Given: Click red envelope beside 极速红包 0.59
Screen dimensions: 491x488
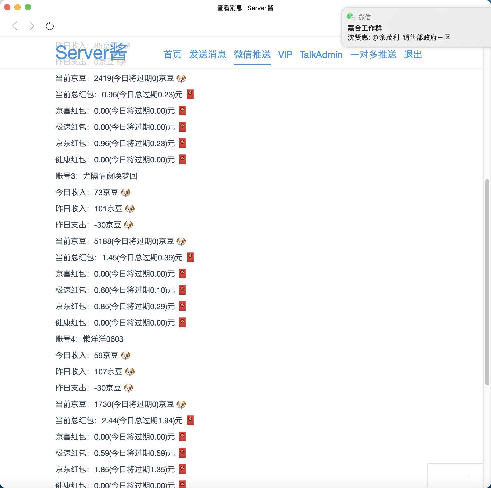Looking at the screenshot, I should tap(182, 453).
